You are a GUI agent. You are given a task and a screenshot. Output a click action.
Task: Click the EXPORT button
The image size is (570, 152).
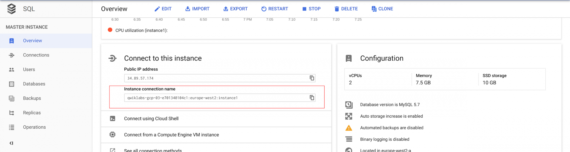(235, 9)
